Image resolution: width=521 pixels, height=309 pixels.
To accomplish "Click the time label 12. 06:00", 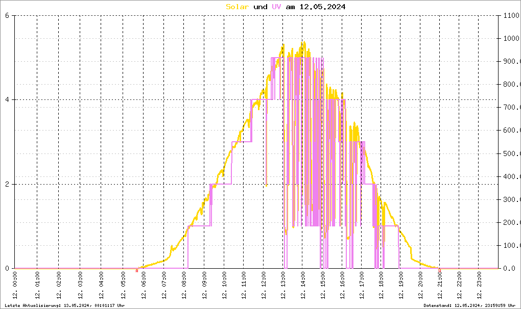I will coord(144,286).
